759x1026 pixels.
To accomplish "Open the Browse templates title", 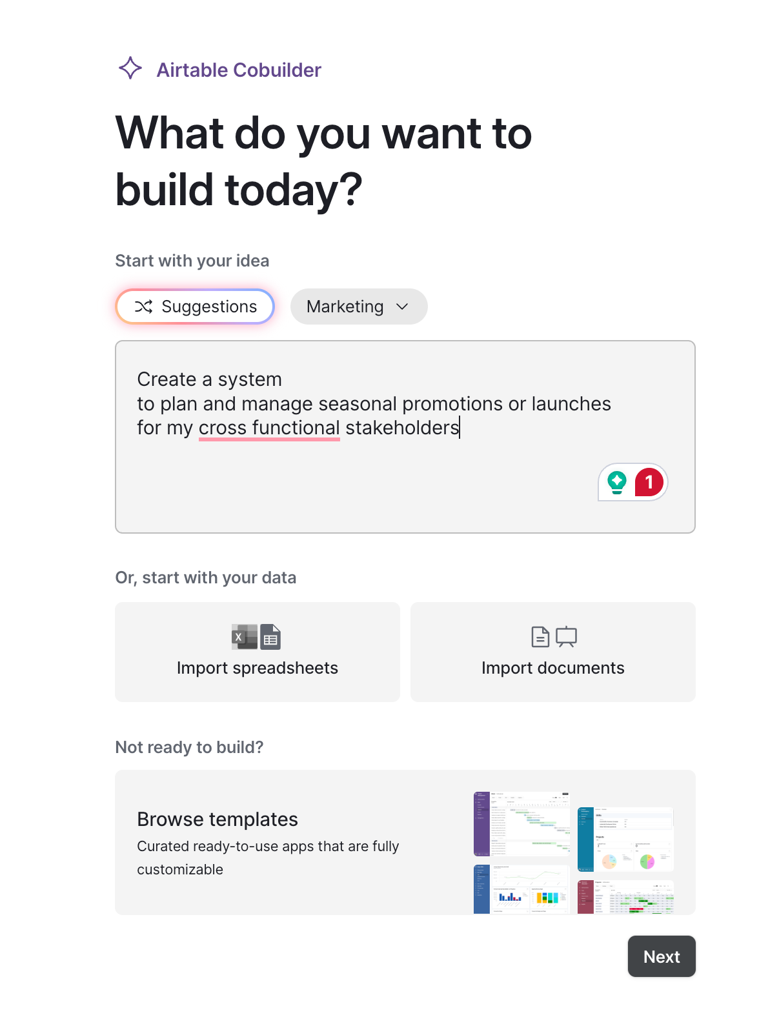I will [x=218, y=819].
